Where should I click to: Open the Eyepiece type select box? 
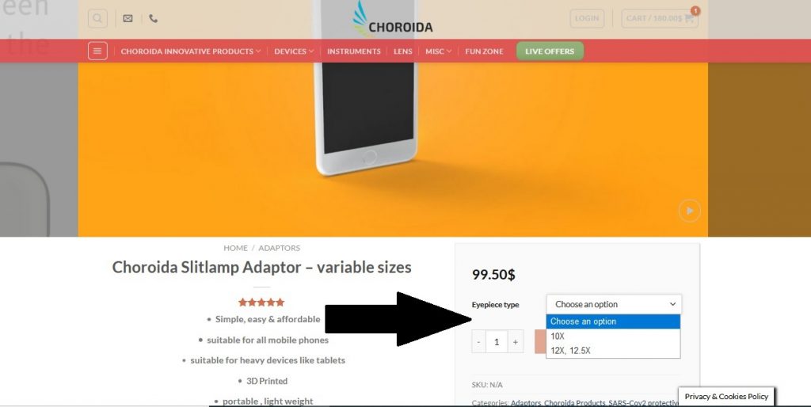click(x=614, y=304)
